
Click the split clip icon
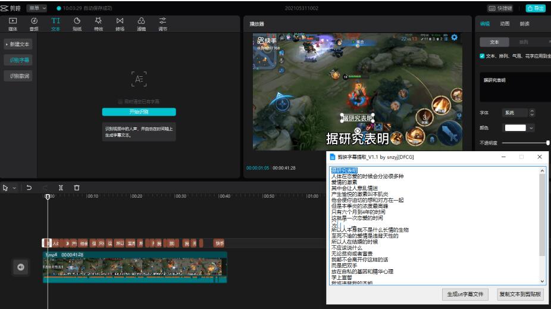click(61, 188)
